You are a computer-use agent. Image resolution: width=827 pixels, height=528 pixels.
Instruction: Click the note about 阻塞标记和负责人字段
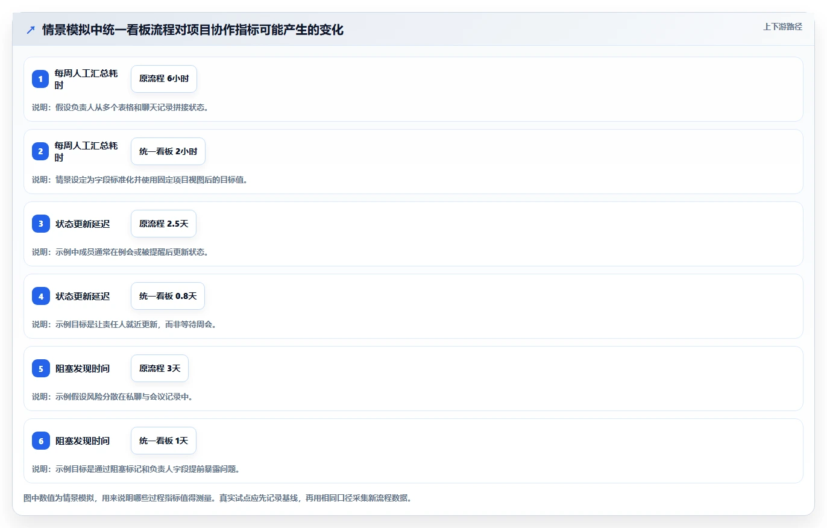136,469
